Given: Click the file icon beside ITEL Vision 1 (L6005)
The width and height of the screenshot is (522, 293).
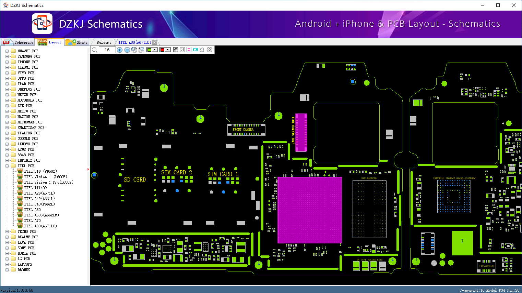Looking at the screenshot, I should pos(20,177).
